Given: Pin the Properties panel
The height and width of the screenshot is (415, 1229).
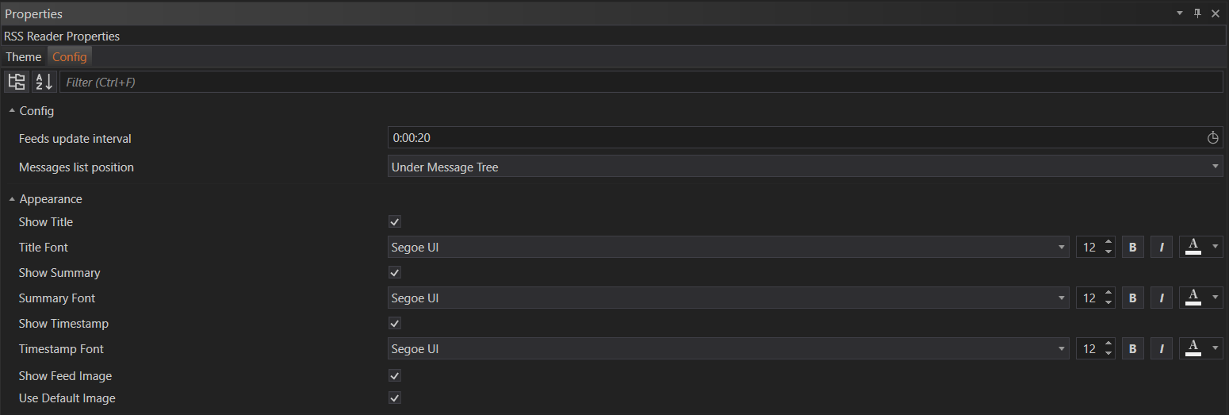Looking at the screenshot, I should click(1197, 13).
